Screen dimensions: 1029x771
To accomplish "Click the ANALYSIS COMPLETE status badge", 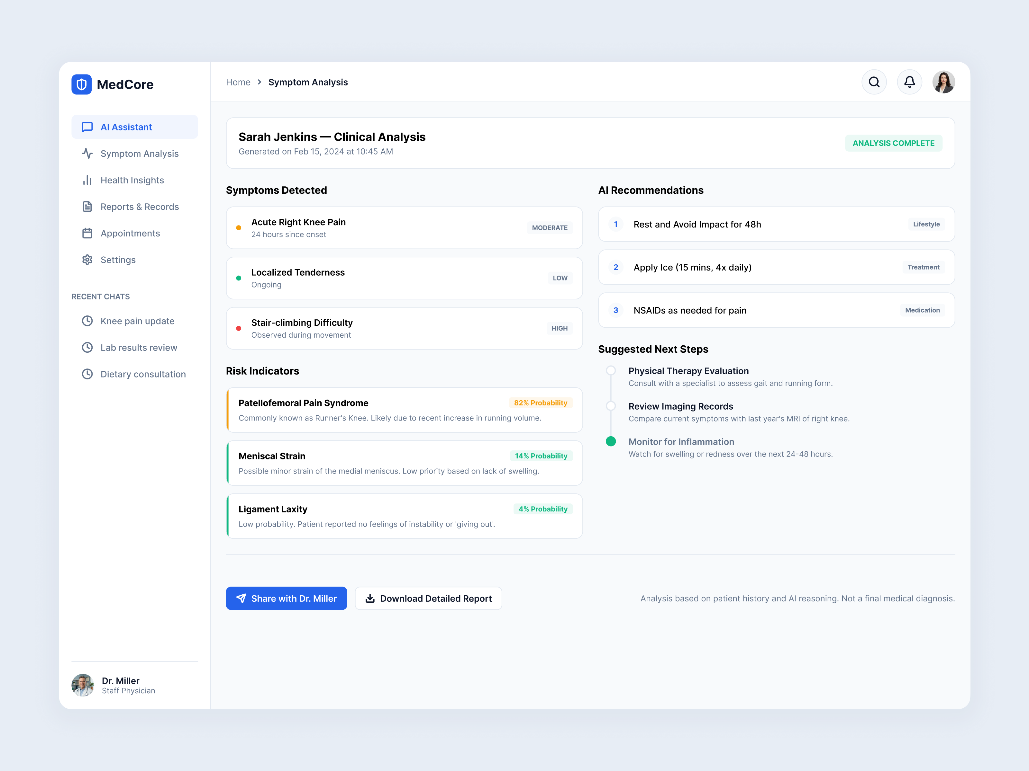I will click(893, 143).
